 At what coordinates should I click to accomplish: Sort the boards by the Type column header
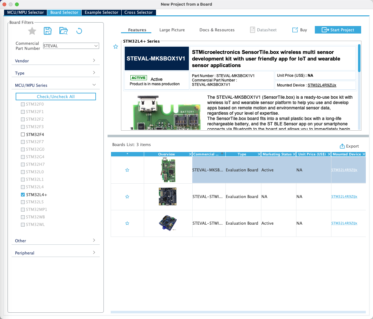242,154
